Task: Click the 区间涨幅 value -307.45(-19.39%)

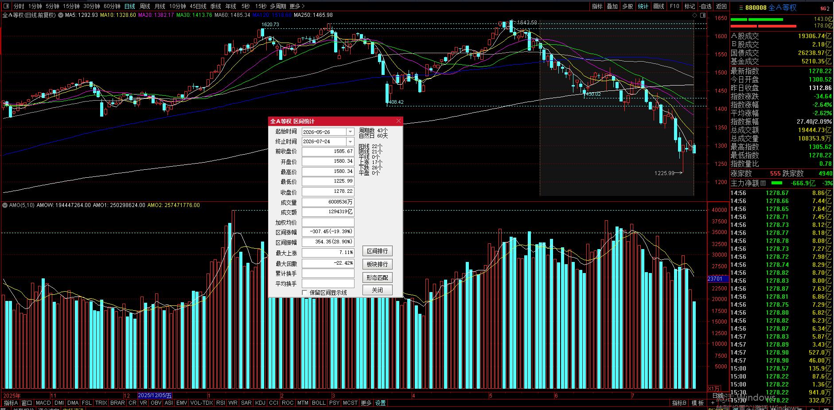Action: pyautogui.click(x=328, y=232)
